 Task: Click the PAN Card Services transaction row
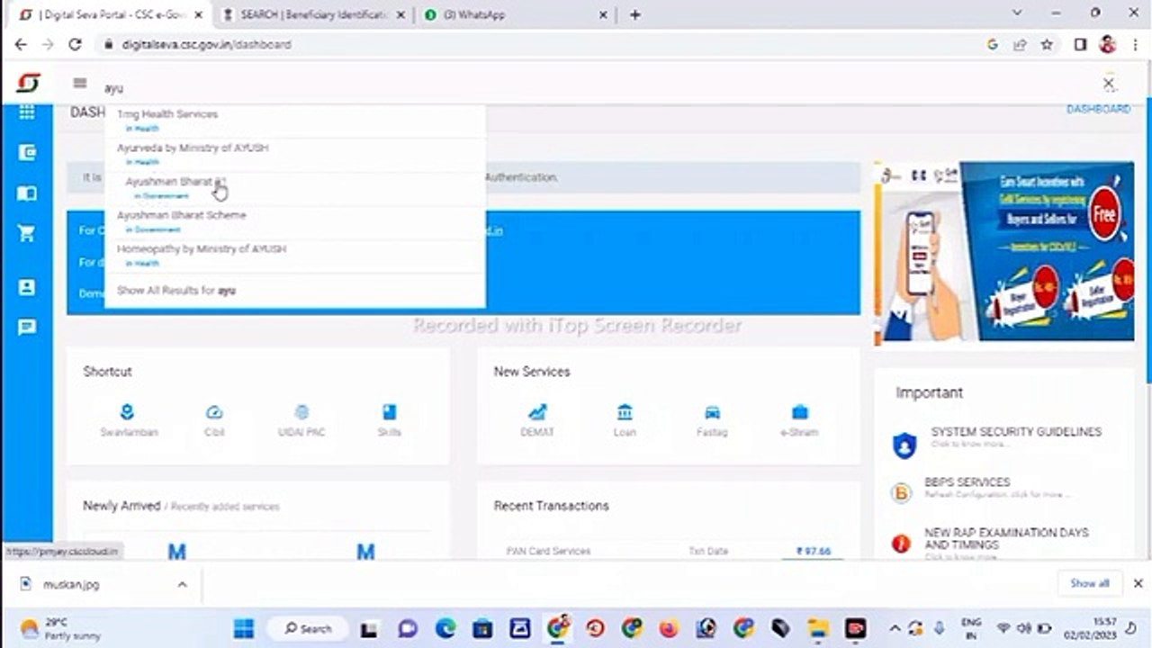click(x=668, y=551)
